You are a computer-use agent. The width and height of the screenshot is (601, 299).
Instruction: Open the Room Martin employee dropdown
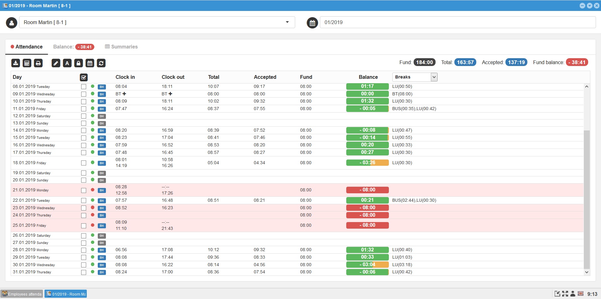(157, 22)
